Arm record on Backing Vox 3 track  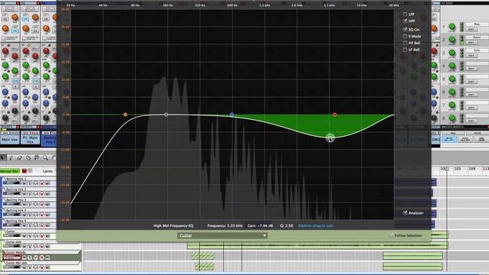(42, 205)
